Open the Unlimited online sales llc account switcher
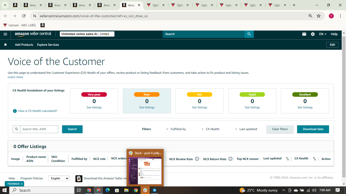The height and width of the screenshot is (194, 346). 87,34
